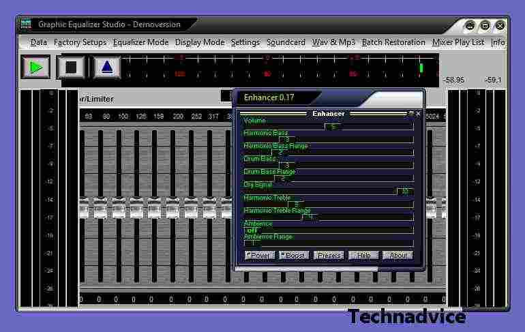Open the Factory Setups menu
This screenshot has width=525, height=332.
(x=80, y=42)
